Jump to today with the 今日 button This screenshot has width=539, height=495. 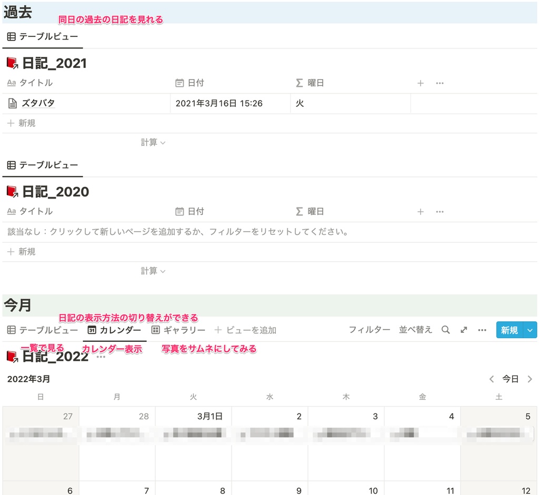pos(510,379)
